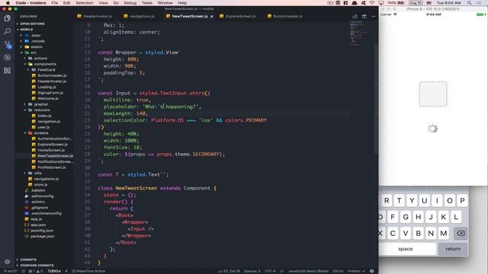Expand the Open Editors section
Viewport: 488px width, 274px height.
(x=32, y=24)
